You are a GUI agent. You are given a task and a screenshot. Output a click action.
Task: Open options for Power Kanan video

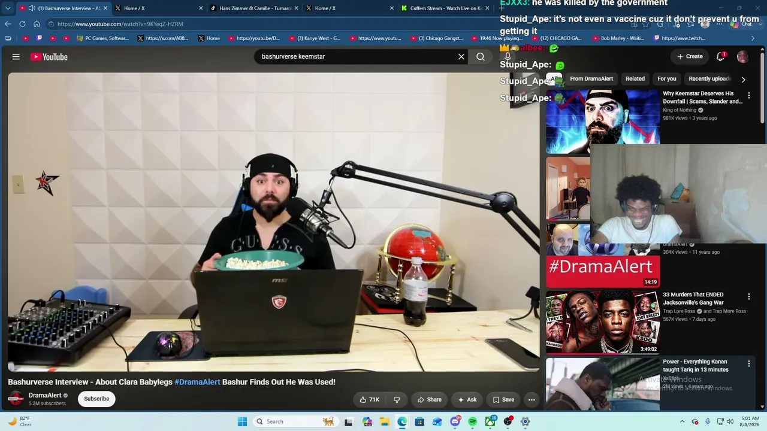coord(748,363)
